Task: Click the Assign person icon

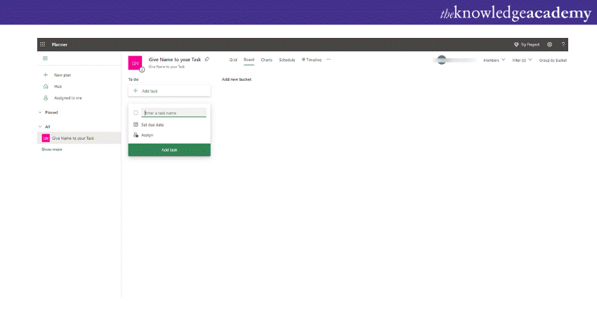Action: click(136, 135)
